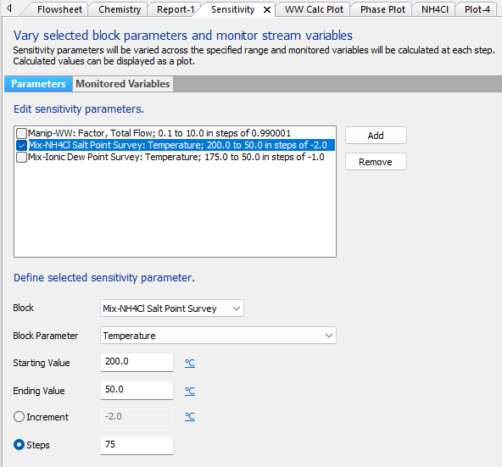Enable the Manip-WW Factor parameter checkbox
This screenshot has height=467, width=502.
(x=21, y=133)
